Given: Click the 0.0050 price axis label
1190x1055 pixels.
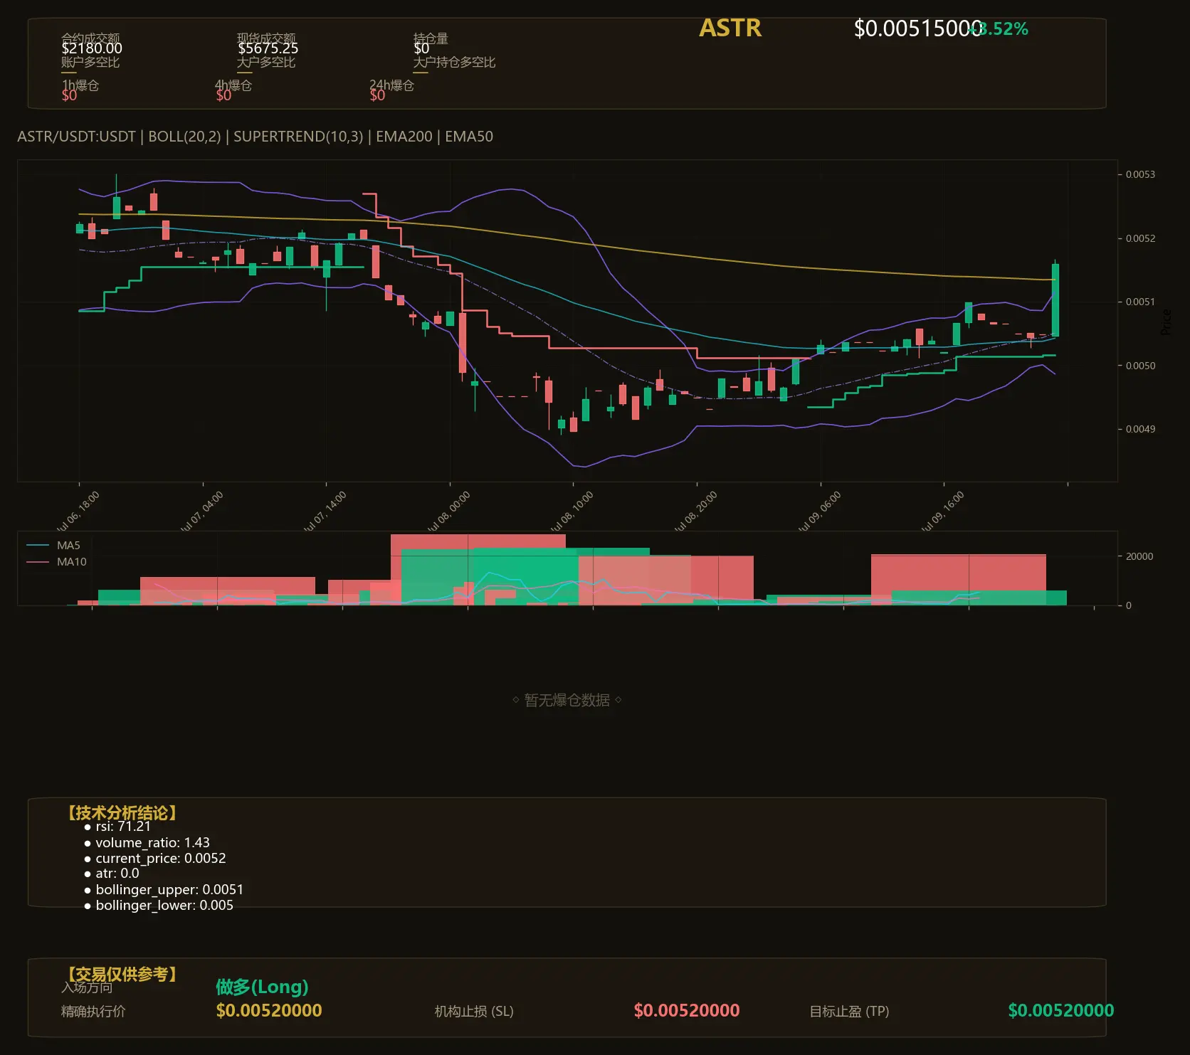Looking at the screenshot, I should [1140, 366].
